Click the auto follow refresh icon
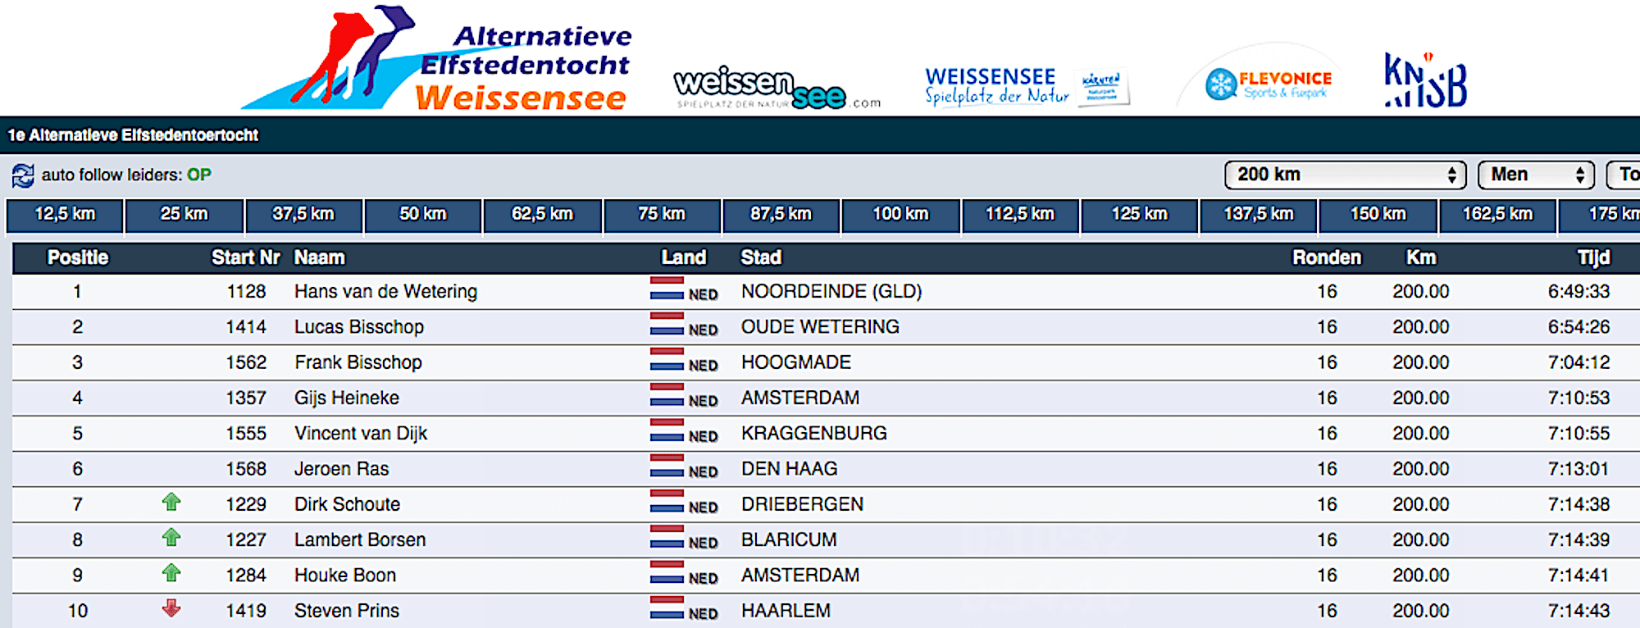1640x628 pixels. [23, 175]
